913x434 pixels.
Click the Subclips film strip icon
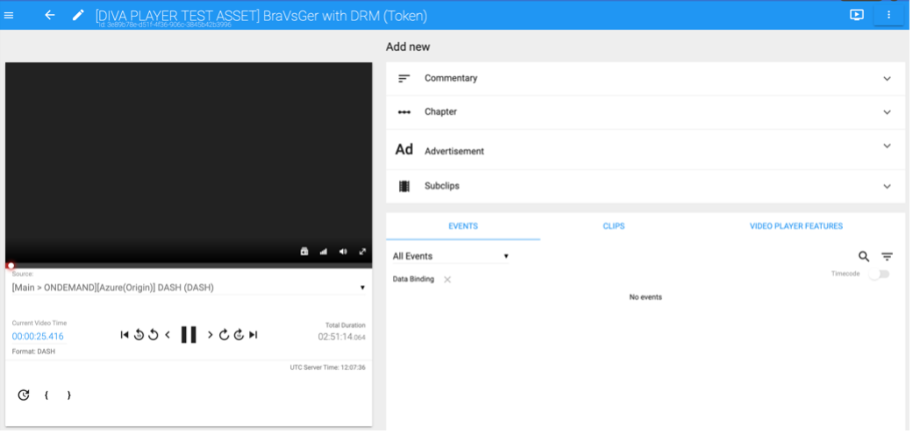(404, 186)
